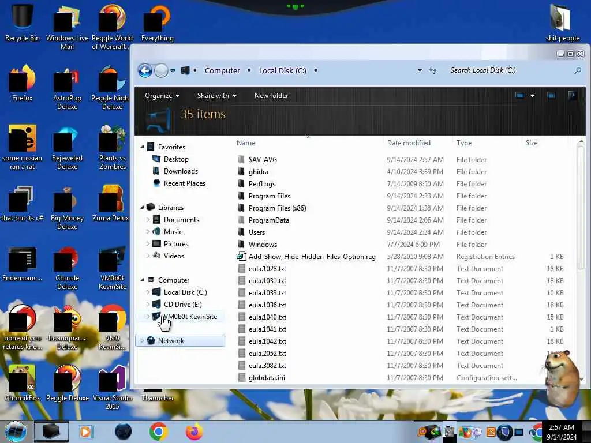Select the Visual Studio 2015 desktop icon
This screenshot has height=443, width=591.
click(x=112, y=388)
